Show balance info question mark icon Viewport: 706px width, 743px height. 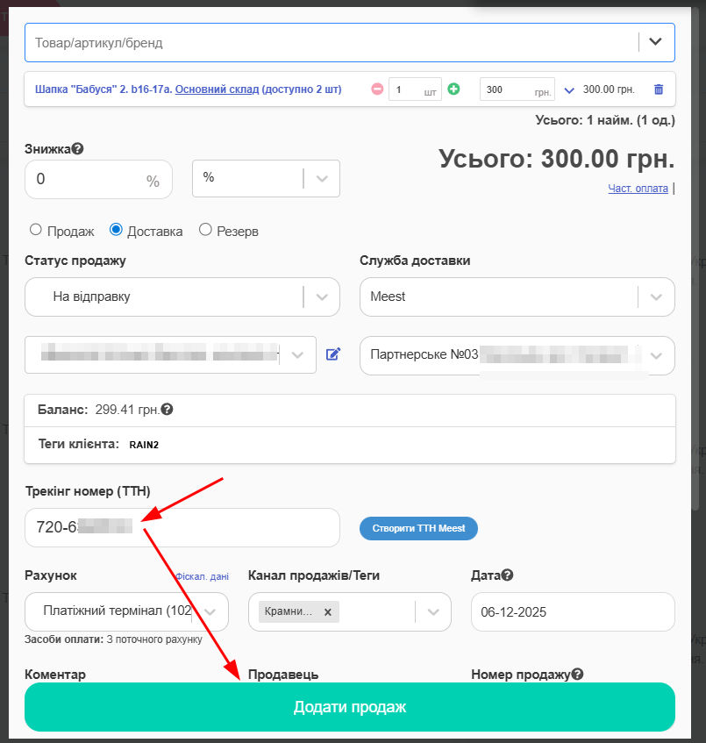coord(168,409)
